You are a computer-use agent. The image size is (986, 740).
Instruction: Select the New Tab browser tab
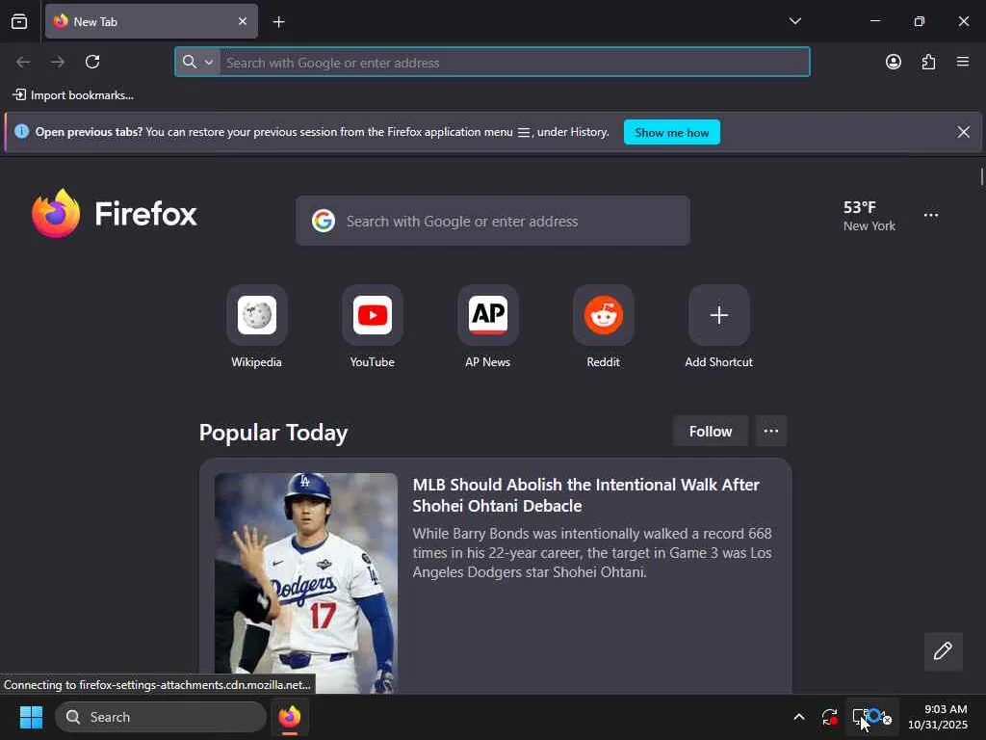tap(151, 22)
